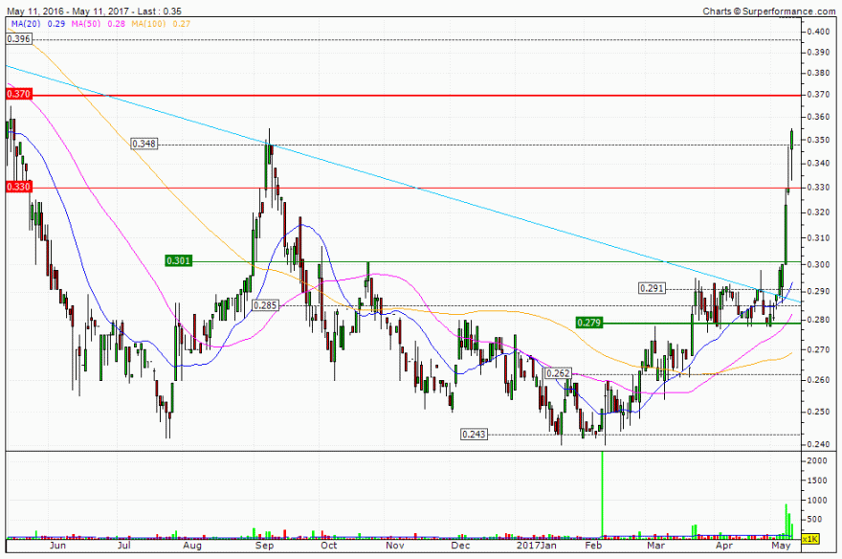Viewport: 842px width, 559px height.
Task: Click the 0.243 price label box
Action: click(475, 435)
